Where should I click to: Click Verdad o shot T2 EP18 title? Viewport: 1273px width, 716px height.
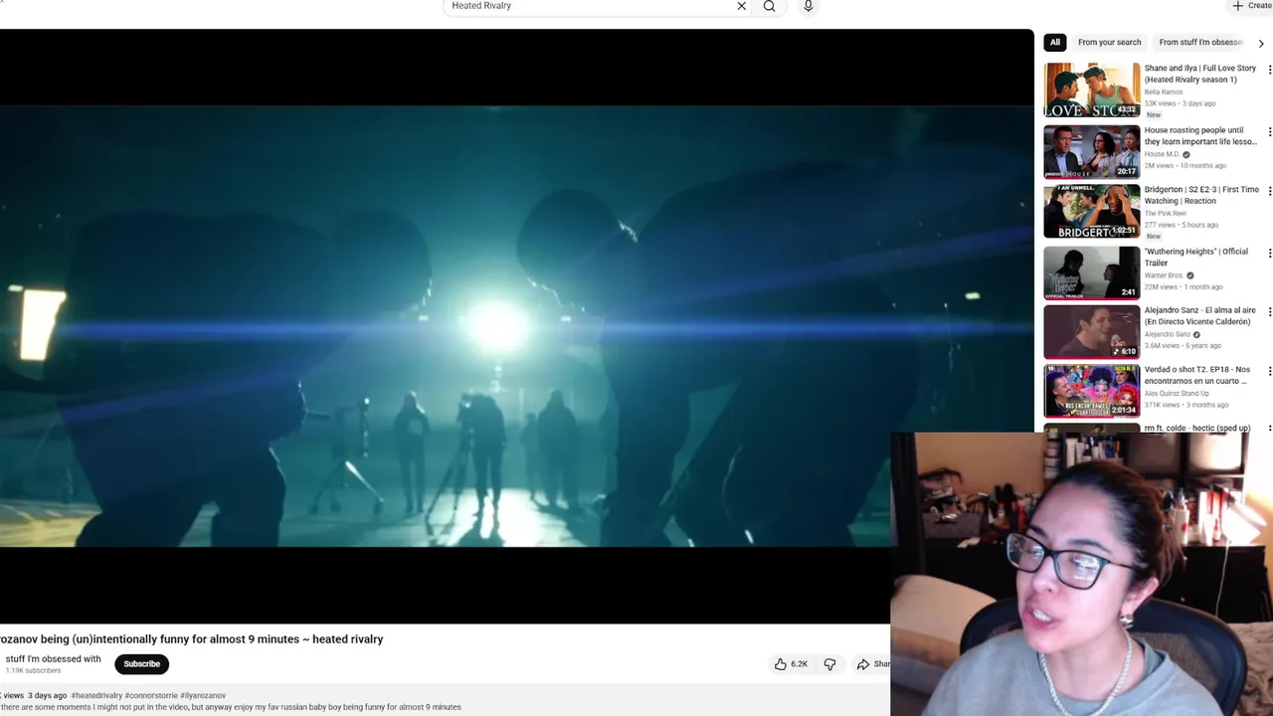[x=1197, y=375]
